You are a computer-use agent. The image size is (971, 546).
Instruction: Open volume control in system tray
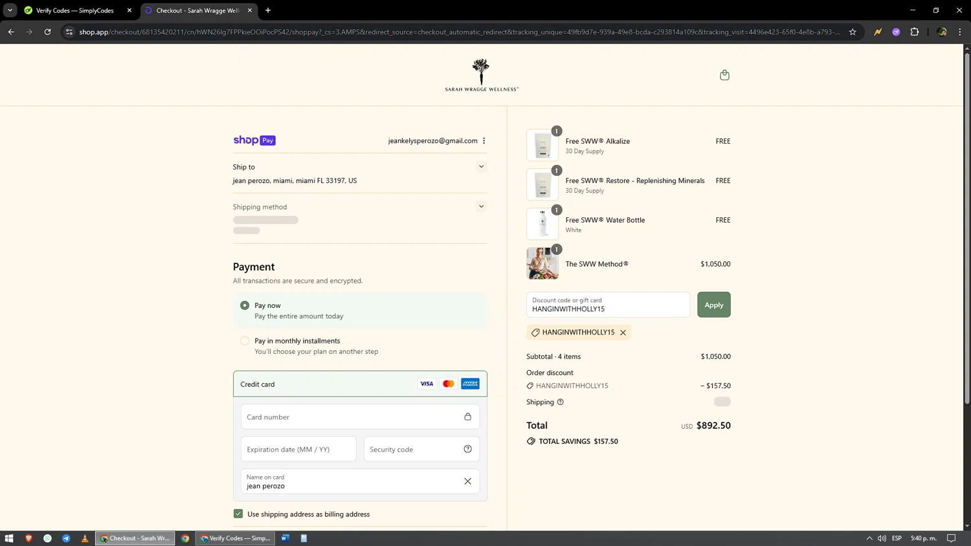click(882, 538)
